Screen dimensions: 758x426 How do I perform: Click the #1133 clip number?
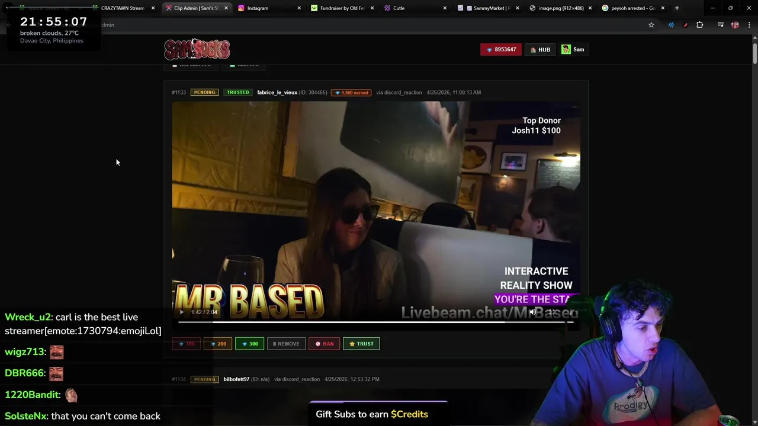179,92
